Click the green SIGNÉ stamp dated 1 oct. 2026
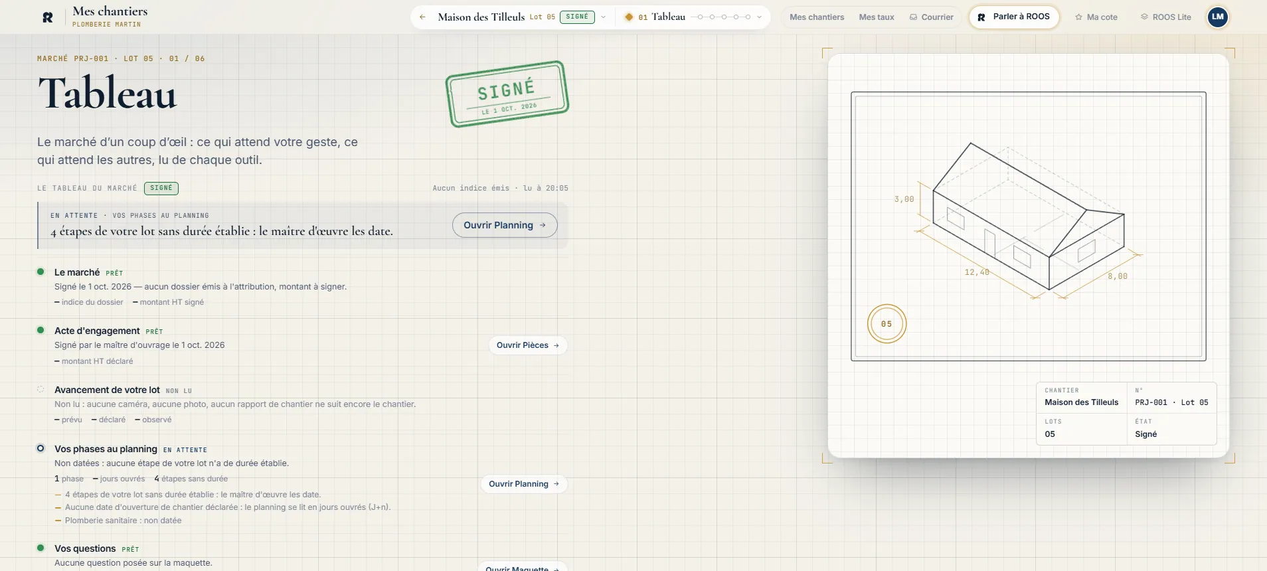1267x571 pixels. (x=507, y=94)
